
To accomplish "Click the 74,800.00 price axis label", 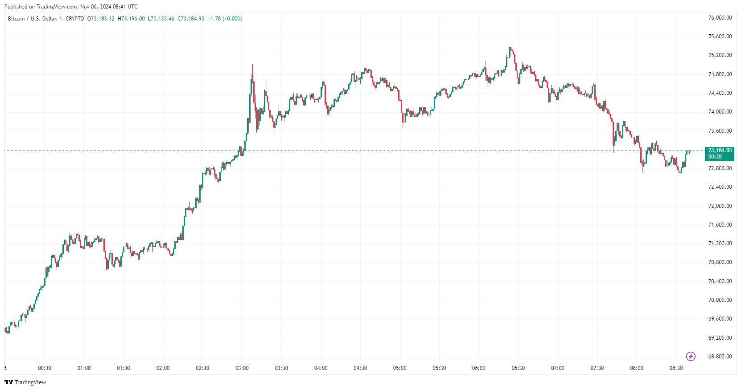I will click(x=720, y=74).
